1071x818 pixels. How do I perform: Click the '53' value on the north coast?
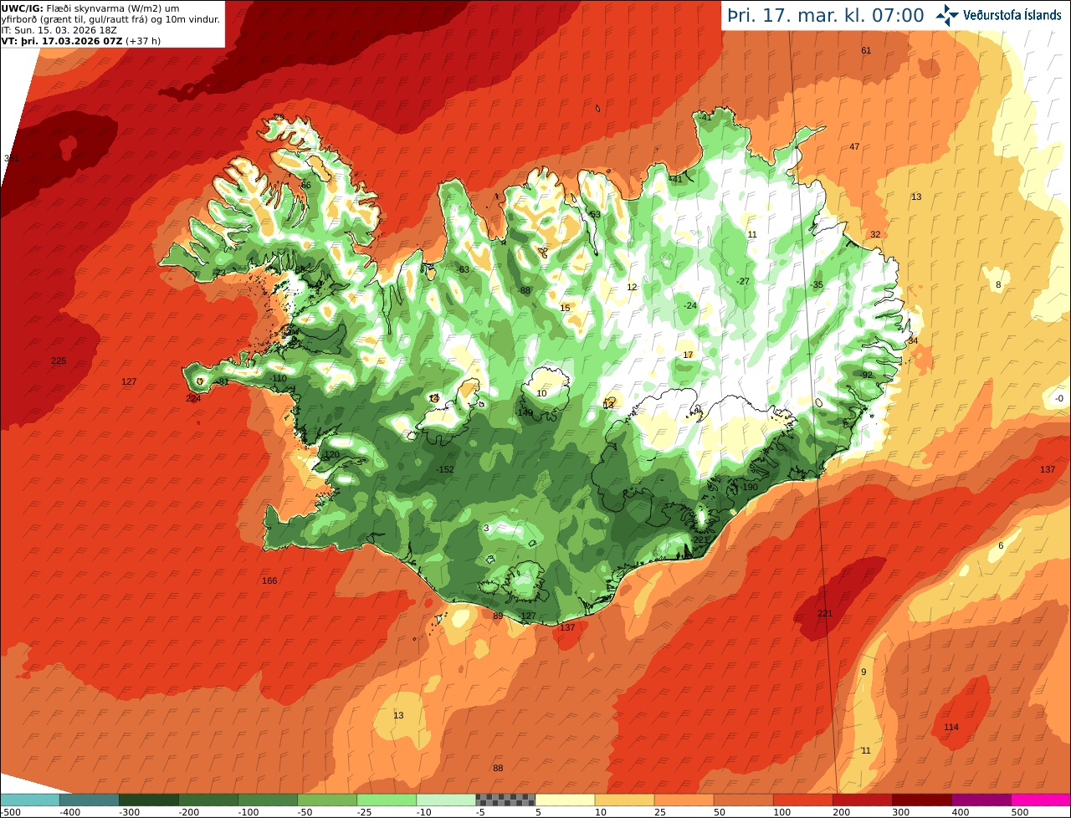click(595, 216)
